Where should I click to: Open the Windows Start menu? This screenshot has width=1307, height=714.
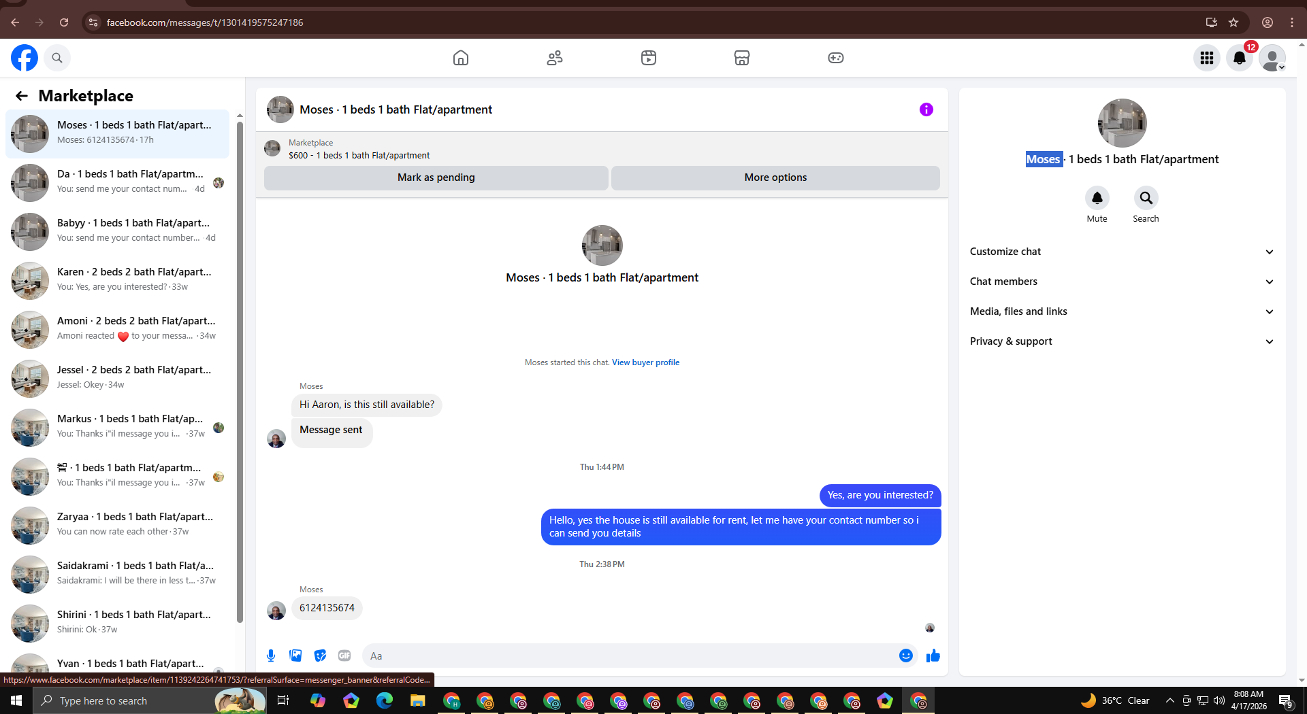pyautogui.click(x=16, y=700)
